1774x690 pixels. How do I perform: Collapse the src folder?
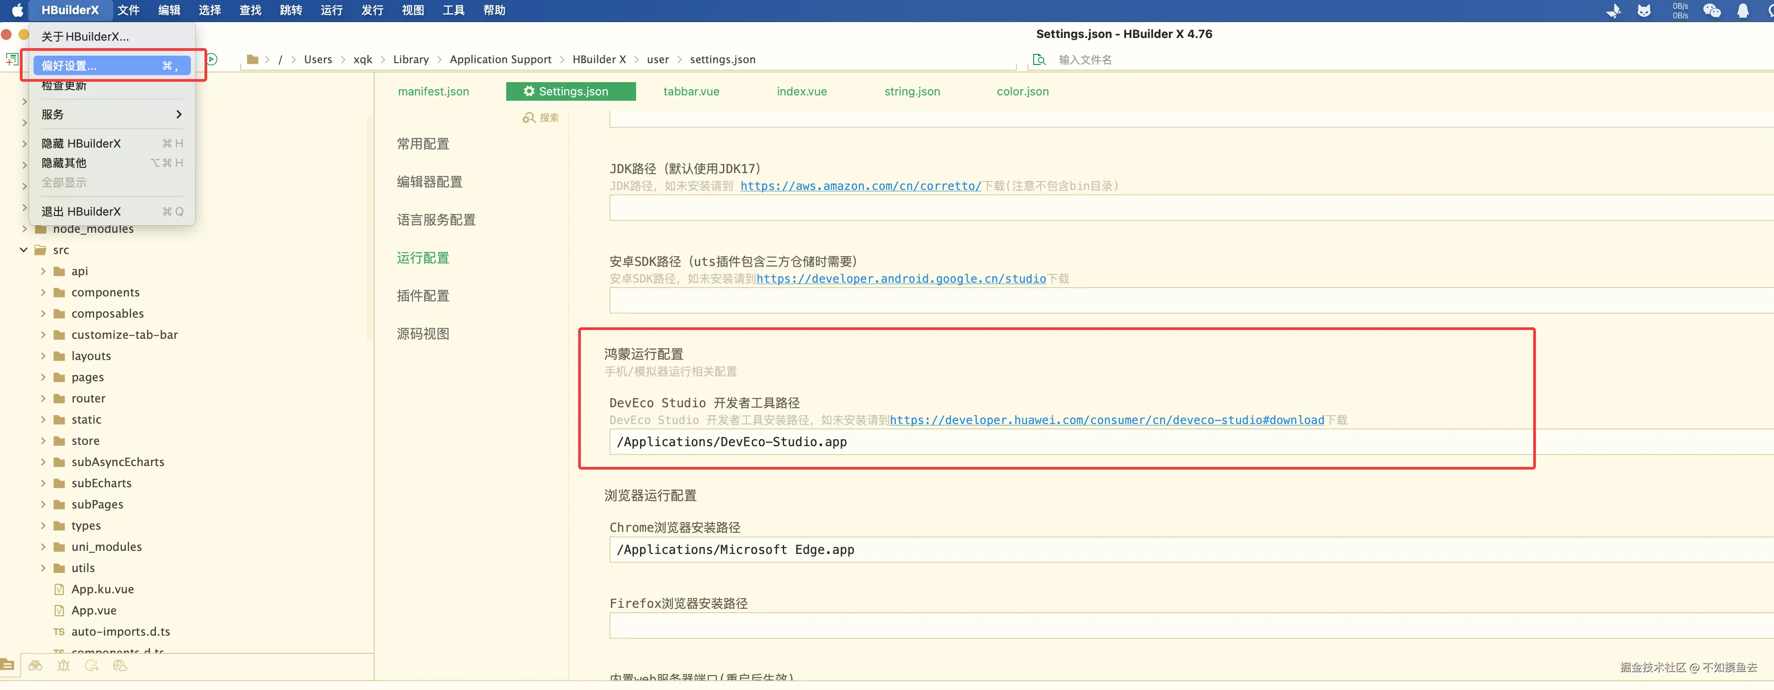[x=24, y=250]
